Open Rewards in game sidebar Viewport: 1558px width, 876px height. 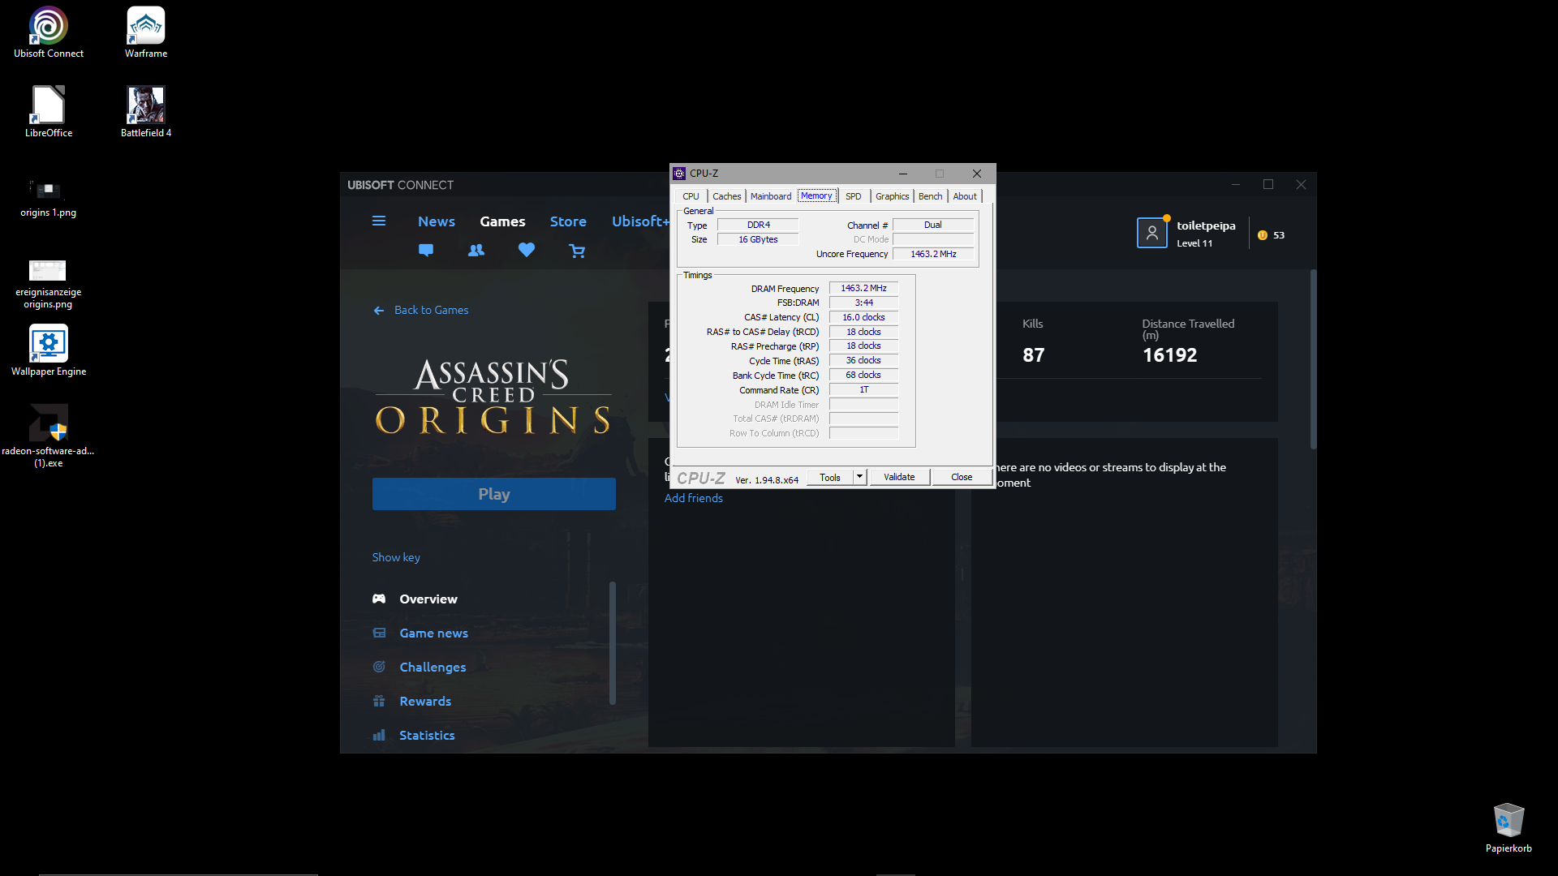425,701
